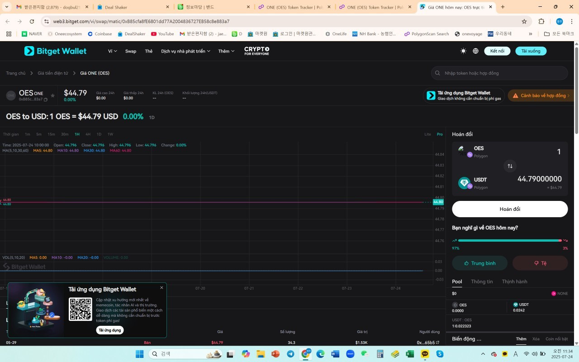Viewport: 579px width, 362px height.
Task: Expand the Ví dropdown menu
Action: (x=112, y=51)
